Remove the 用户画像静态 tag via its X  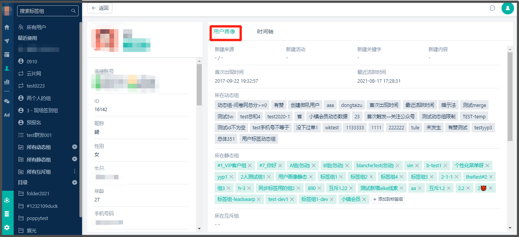[x=310, y=177]
